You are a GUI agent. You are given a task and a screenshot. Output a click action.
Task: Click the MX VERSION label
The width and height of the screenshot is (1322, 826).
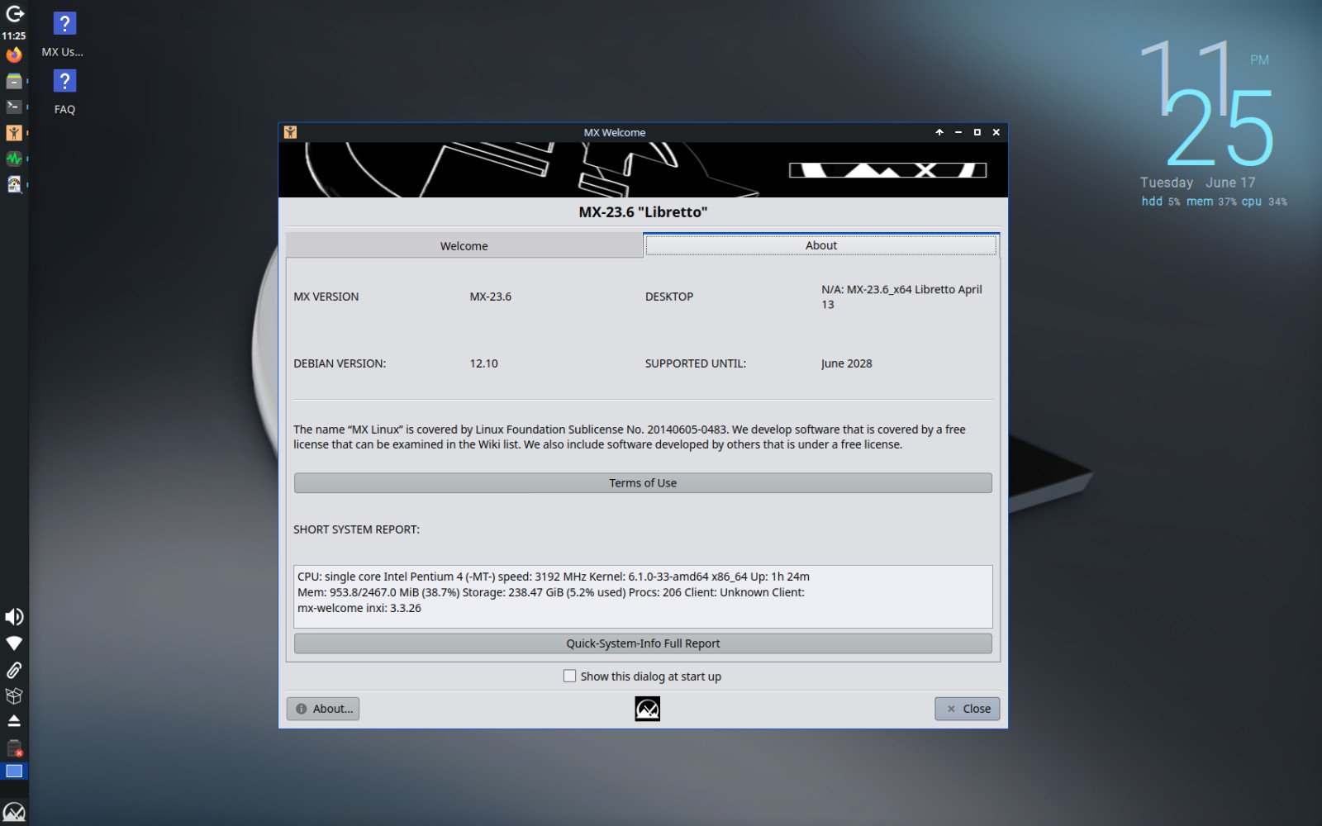tap(326, 297)
